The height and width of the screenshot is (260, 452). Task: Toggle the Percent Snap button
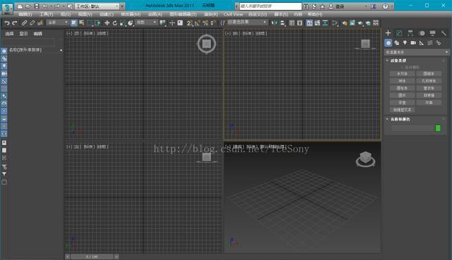click(206, 23)
